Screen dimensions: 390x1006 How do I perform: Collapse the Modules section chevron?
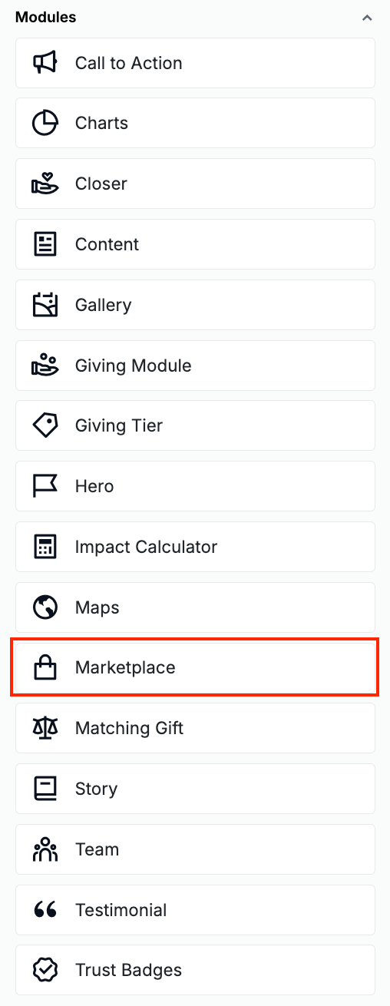(367, 18)
